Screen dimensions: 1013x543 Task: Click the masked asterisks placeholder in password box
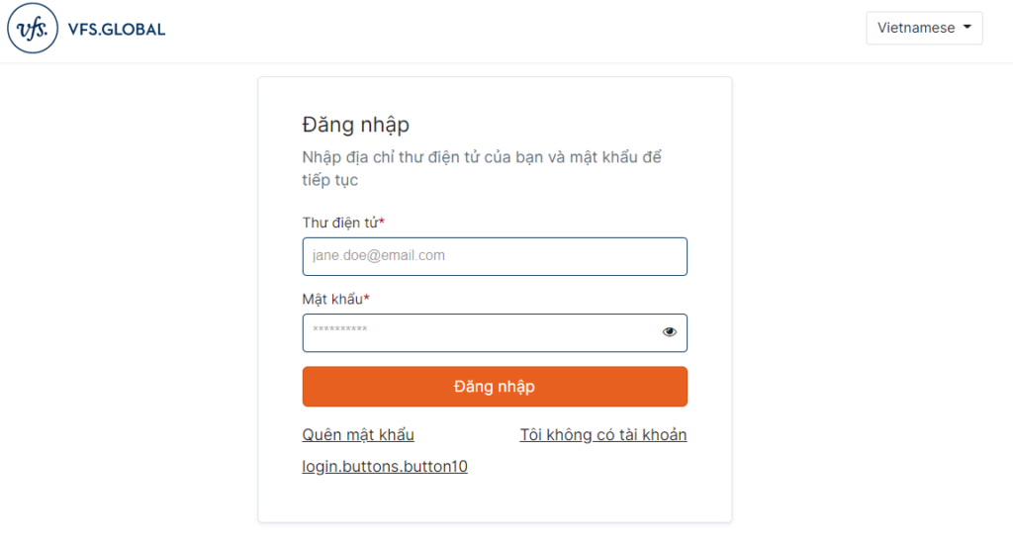coord(340,329)
